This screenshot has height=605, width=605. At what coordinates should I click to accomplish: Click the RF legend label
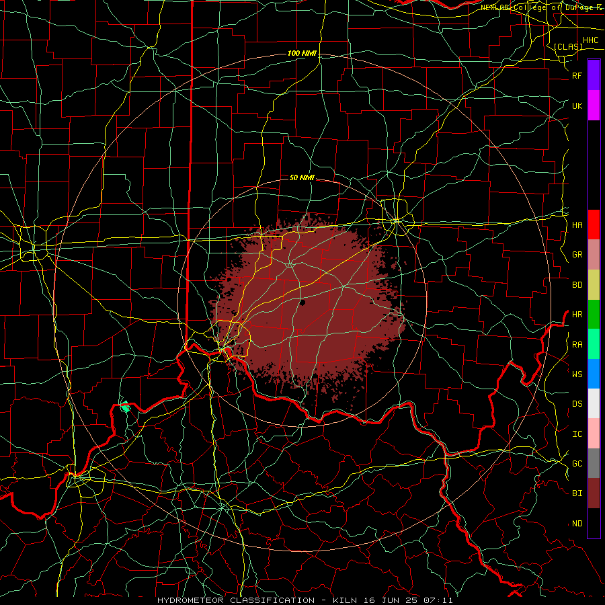pyautogui.click(x=577, y=75)
